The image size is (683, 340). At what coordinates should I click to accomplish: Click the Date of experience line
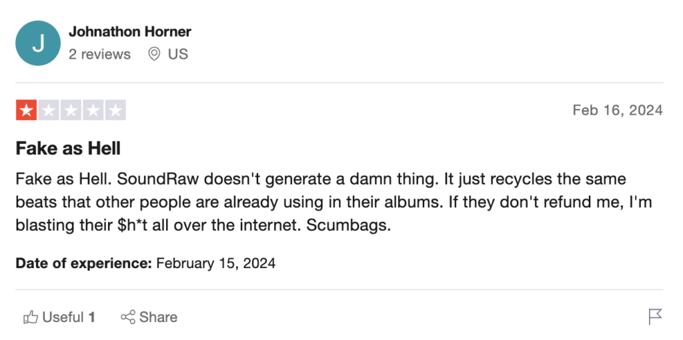coord(145,263)
